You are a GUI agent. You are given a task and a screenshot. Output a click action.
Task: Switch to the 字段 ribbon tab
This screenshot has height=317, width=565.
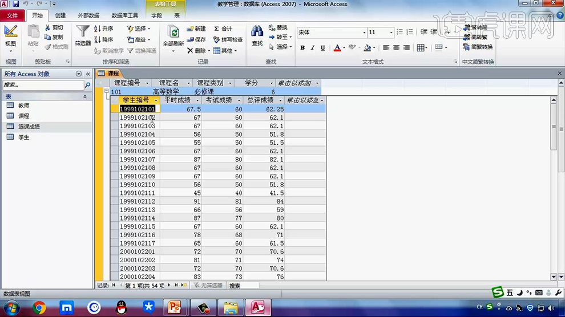156,15
